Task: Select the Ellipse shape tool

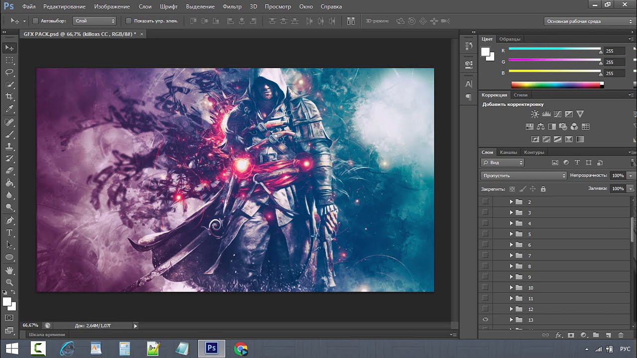Action: pos(9,257)
